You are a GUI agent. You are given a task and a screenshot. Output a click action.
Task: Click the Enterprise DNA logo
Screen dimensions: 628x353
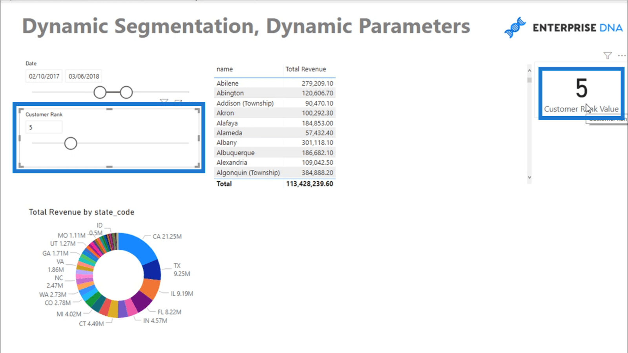563,27
